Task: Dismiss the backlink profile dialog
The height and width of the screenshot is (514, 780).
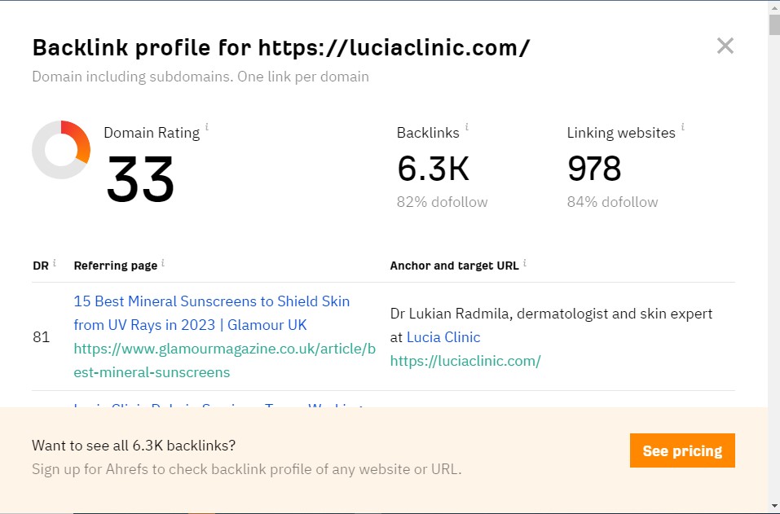Action: point(725,46)
